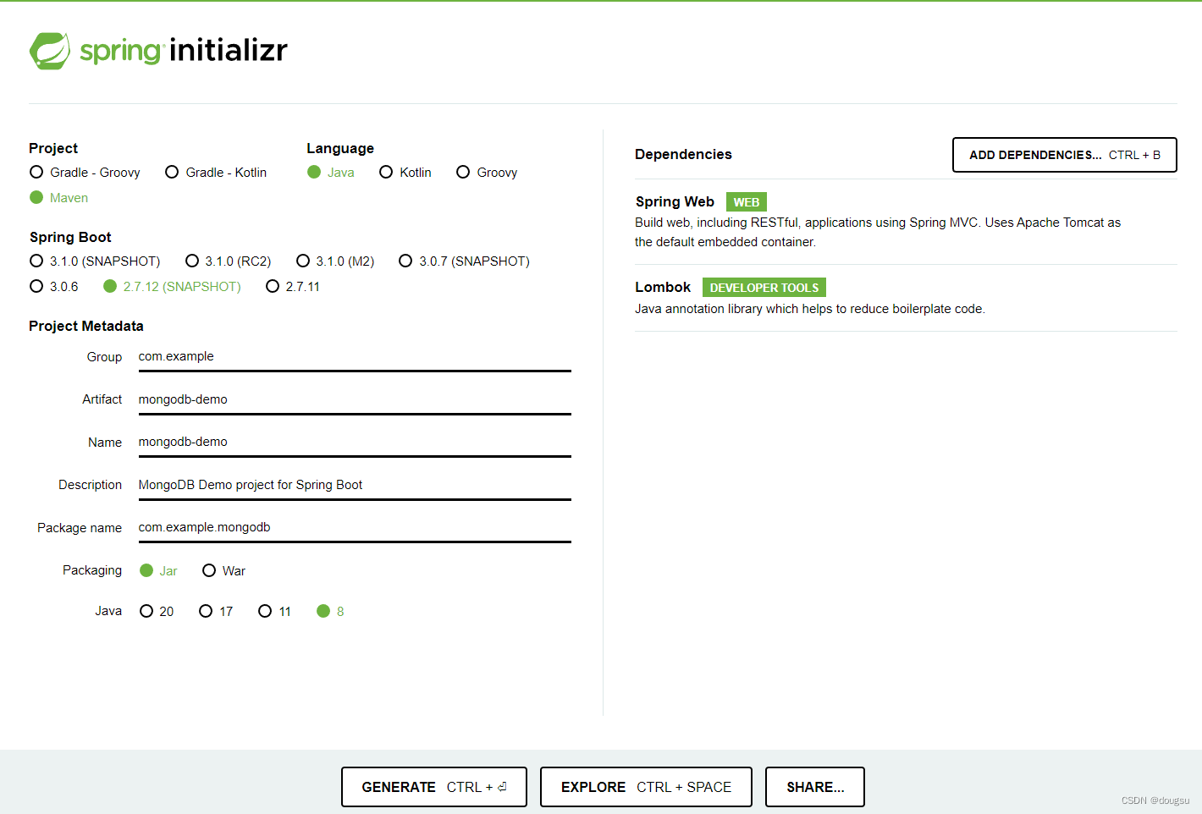Choose Kotlin language option

click(x=405, y=173)
